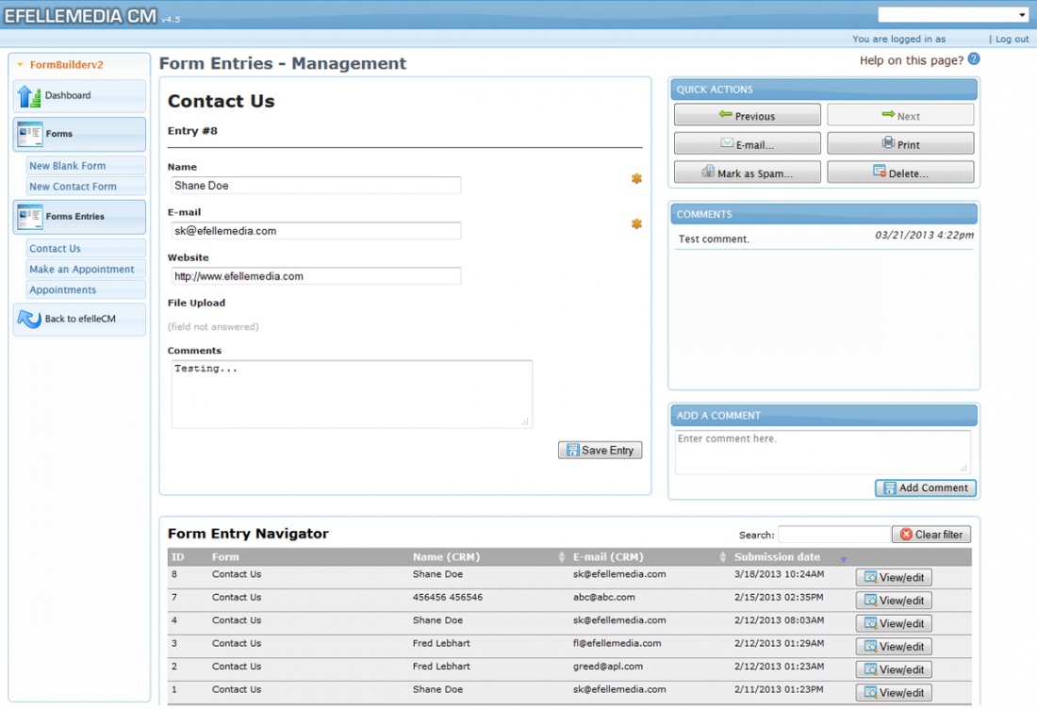This screenshot has width=1037, height=710.
Task: Click Mark as Spam in Quick Actions
Action: click(x=747, y=172)
